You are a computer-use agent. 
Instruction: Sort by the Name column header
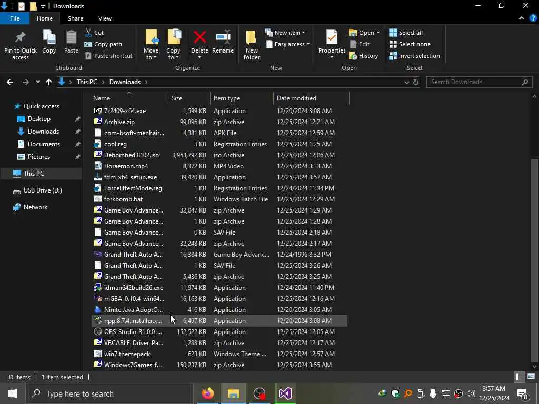129,98
